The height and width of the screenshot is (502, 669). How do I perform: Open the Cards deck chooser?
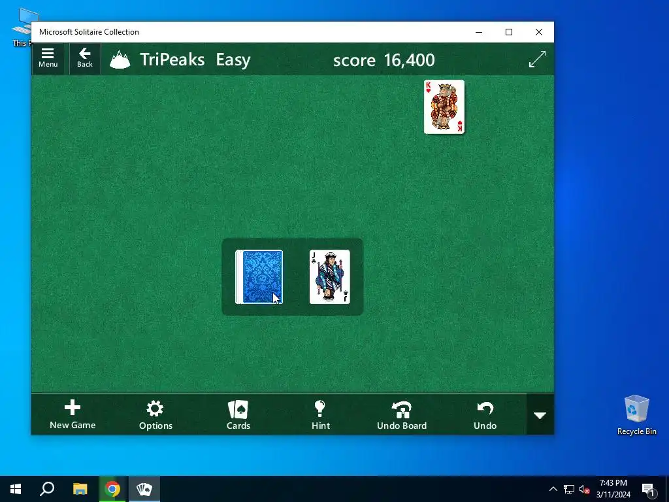[x=238, y=414]
